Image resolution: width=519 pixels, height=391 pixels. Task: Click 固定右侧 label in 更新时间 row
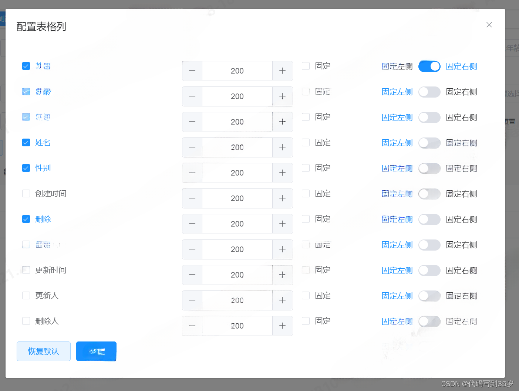(461, 271)
